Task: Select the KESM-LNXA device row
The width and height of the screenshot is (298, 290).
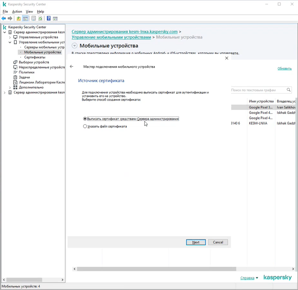Action: pos(263,123)
